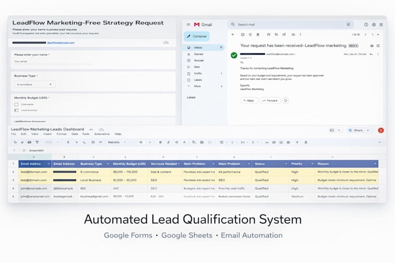Screen dimensions: 395x263
Task: Click the Share button in Sheets
Action: [355, 131]
